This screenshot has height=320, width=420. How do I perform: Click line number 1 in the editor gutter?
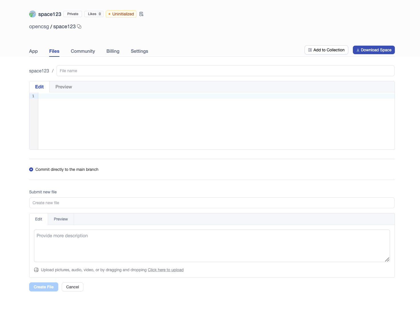(33, 96)
